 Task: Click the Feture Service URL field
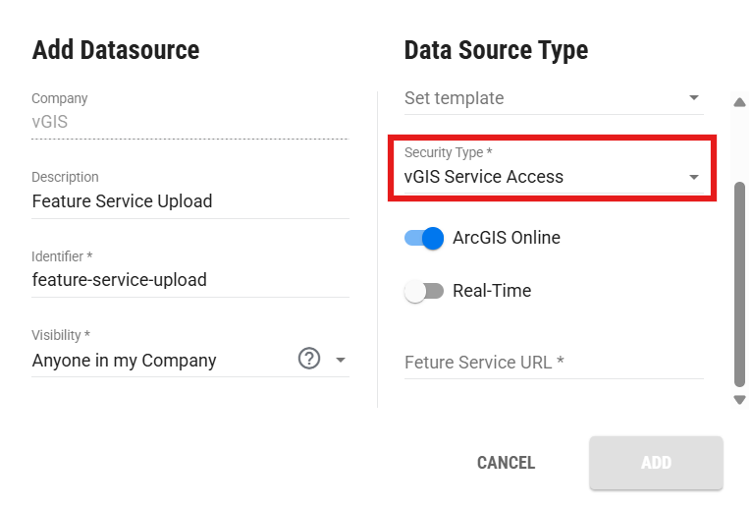(x=554, y=363)
